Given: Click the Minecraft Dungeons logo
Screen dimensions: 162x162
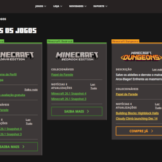Looking at the screenshot, I should click(141, 56).
